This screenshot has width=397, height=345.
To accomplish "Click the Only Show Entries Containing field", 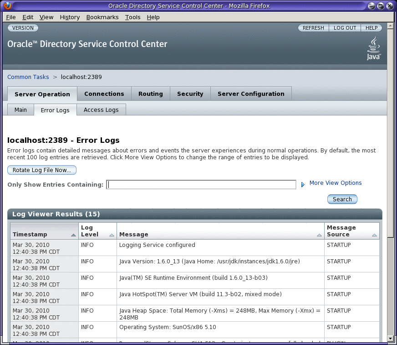I will 201,184.
